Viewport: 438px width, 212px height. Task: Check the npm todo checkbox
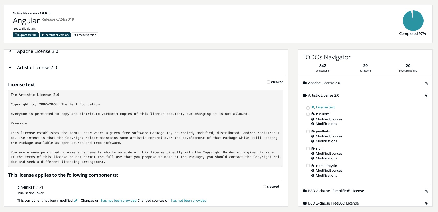pyautogui.click(x=308, y=149)
